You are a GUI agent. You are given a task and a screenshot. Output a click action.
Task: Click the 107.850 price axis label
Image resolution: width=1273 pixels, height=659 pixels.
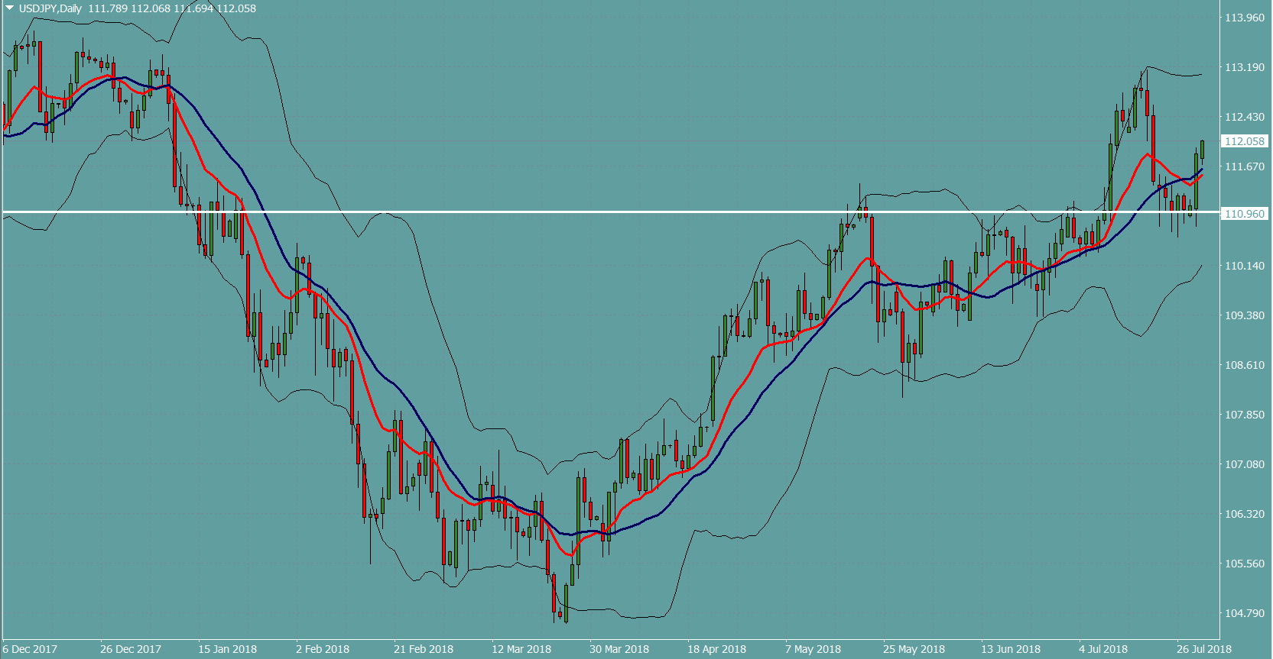coord(1244,415)
